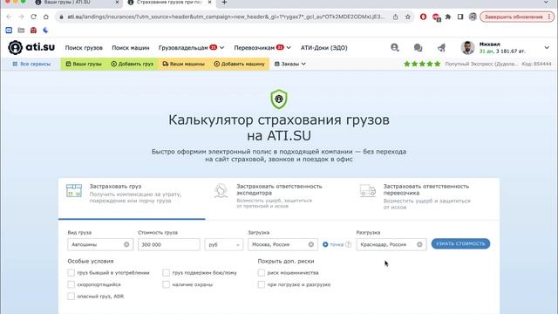Open Поиск грузов menu item
558x314 pixels.
pos(84,47)
